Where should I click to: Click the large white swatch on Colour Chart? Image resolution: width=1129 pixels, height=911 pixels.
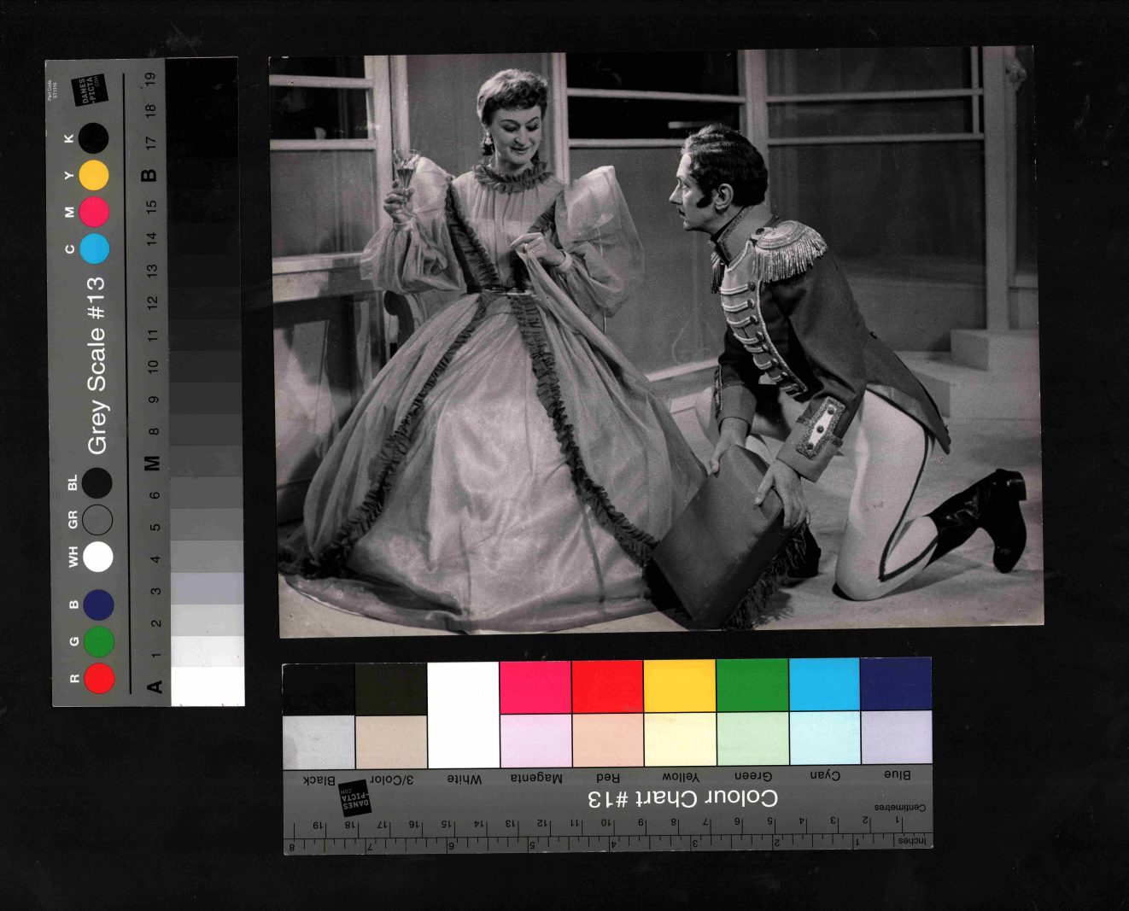(x=463, y=715)
